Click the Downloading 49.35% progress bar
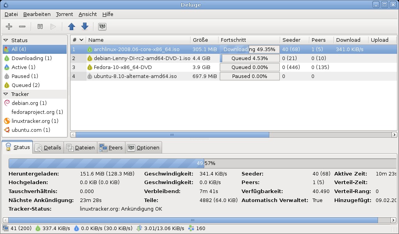Image resolution: width=399 pixels, height=234 pixels. click(250, 50)
